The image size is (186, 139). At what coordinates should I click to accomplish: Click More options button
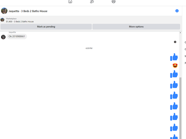click(136, 27)
